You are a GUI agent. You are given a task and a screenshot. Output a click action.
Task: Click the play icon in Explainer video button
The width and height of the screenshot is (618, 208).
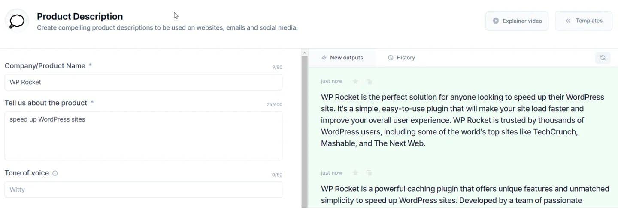496,21
